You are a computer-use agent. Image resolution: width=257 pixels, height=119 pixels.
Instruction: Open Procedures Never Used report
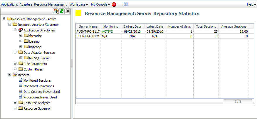[40, 97]
